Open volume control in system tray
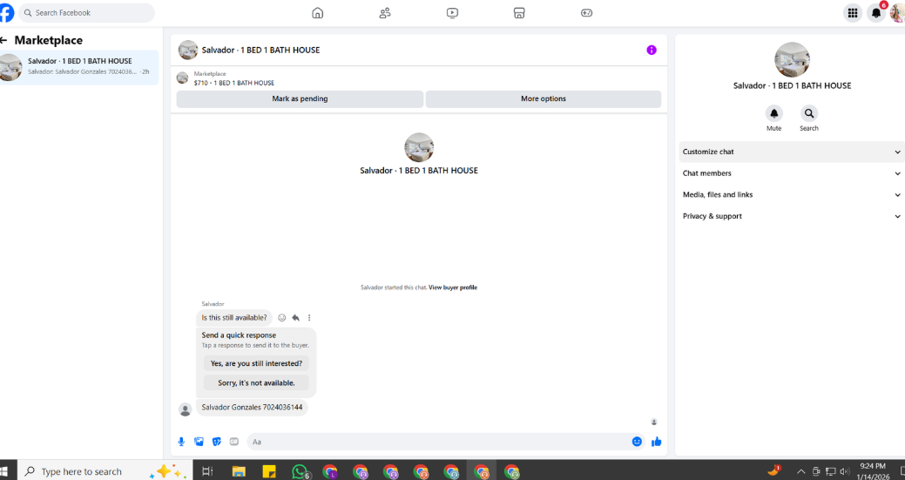 click(x=845, y=471)
